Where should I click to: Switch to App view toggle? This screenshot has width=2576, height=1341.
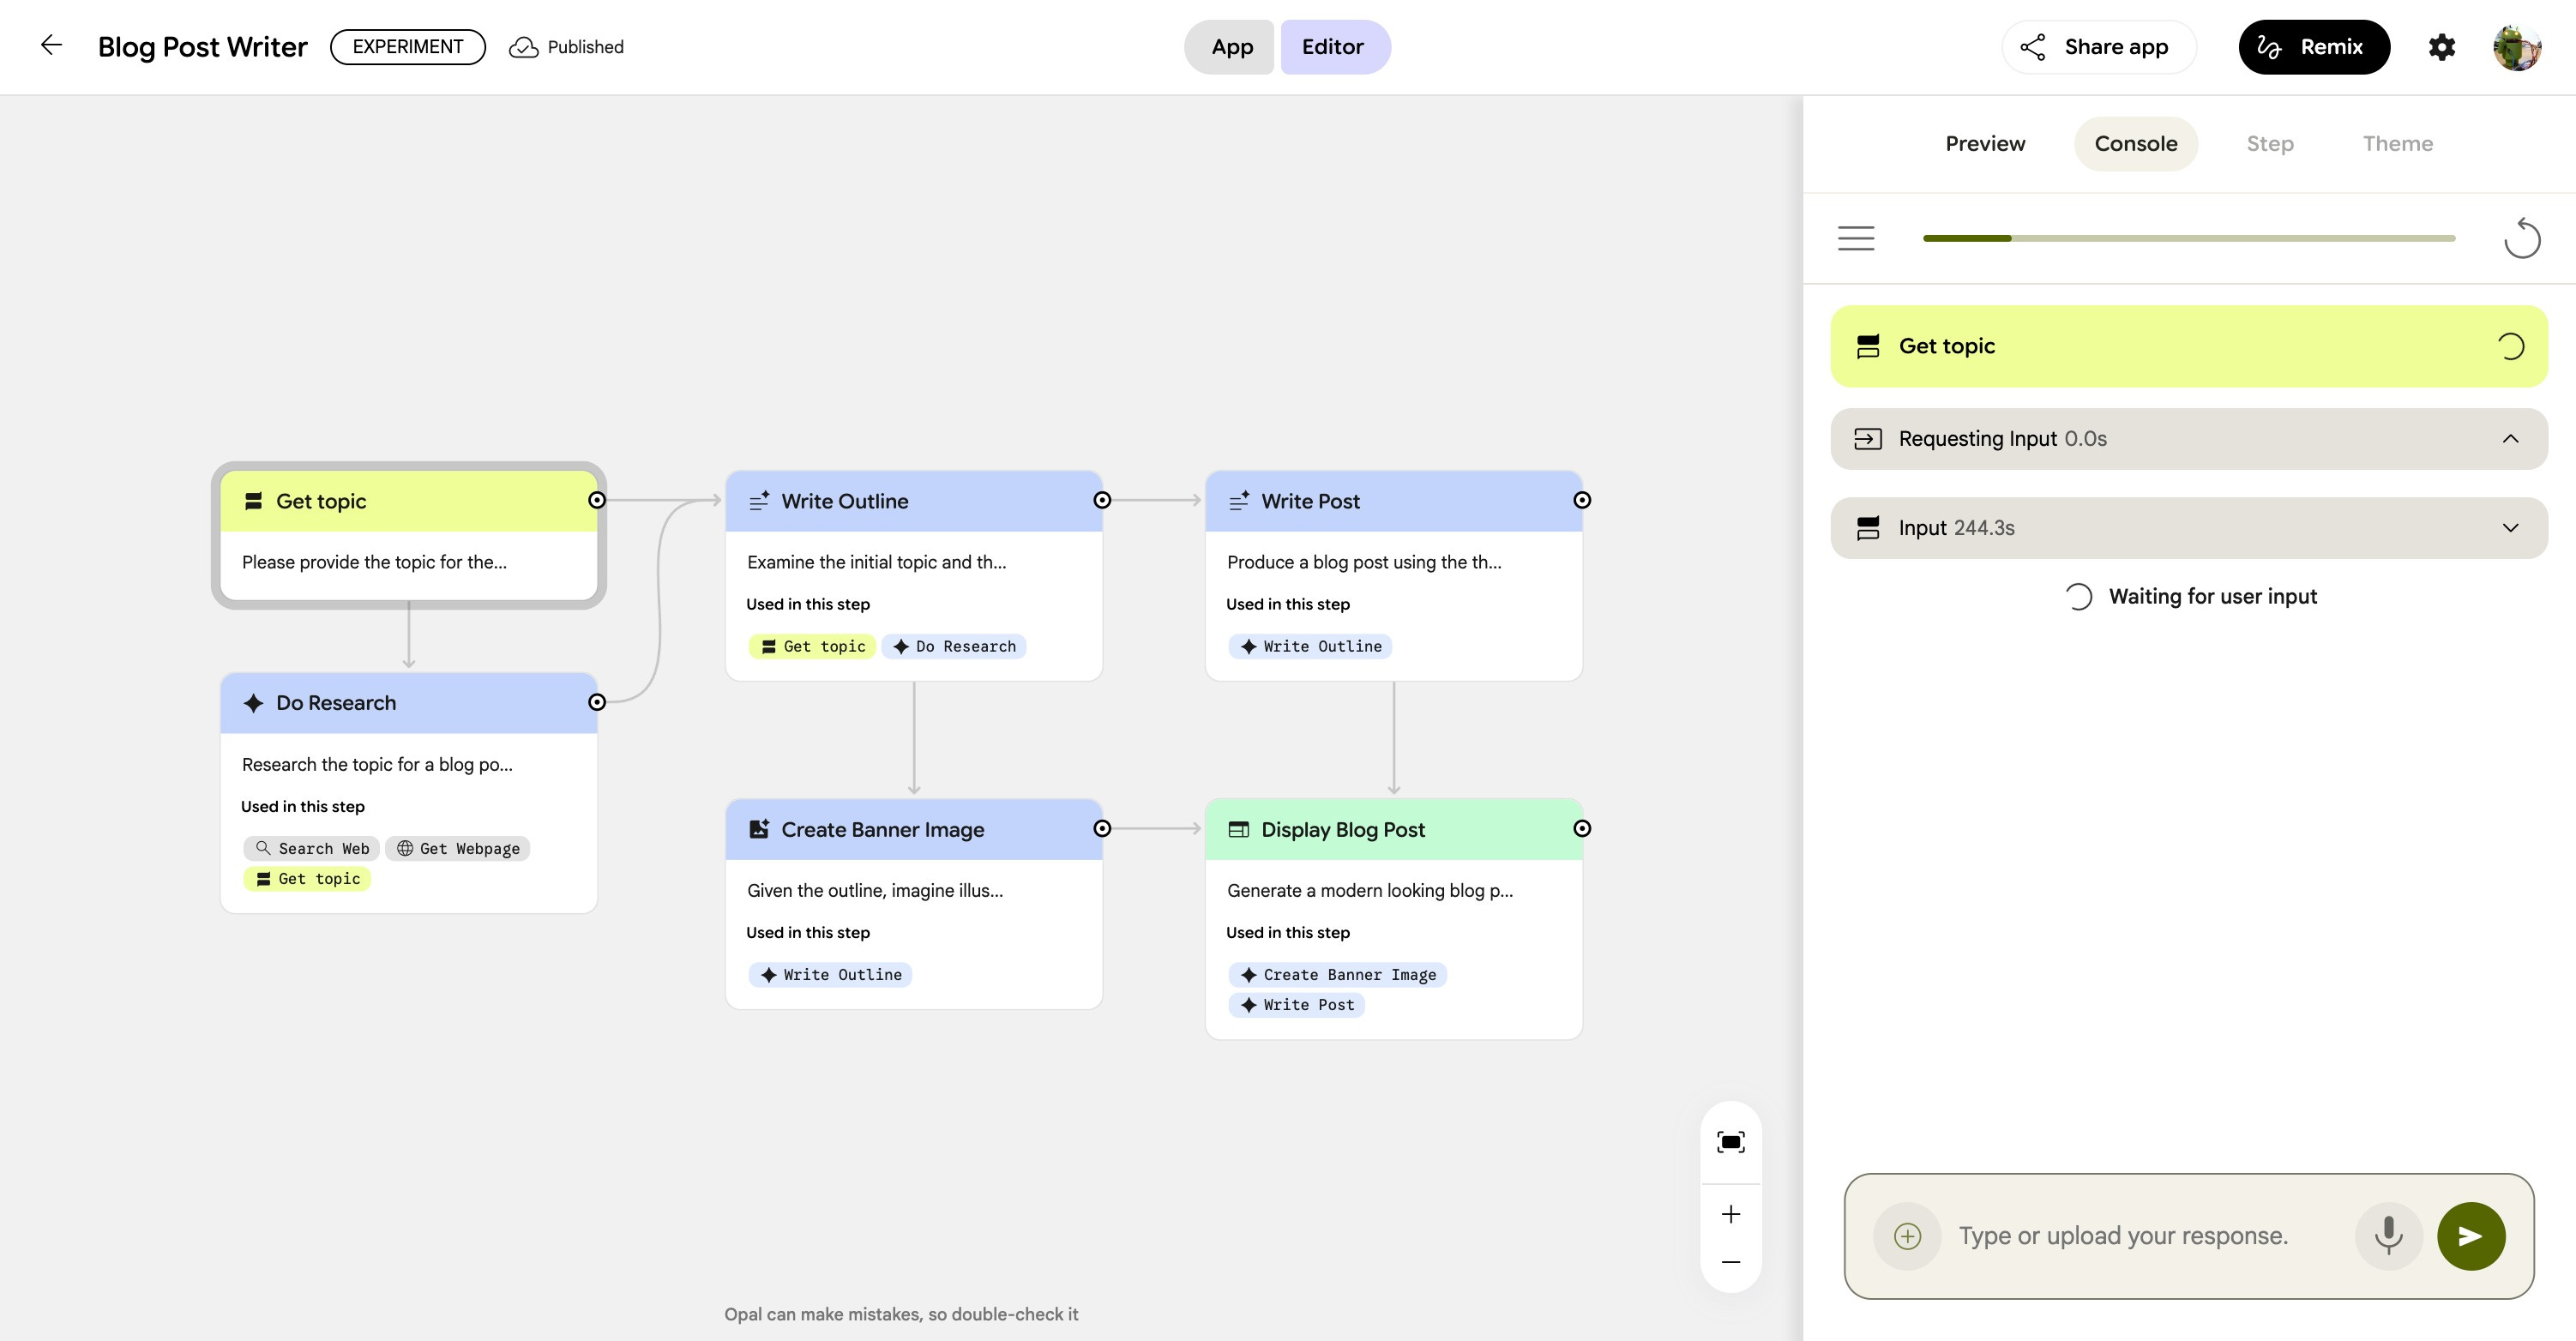point(1231,47)
